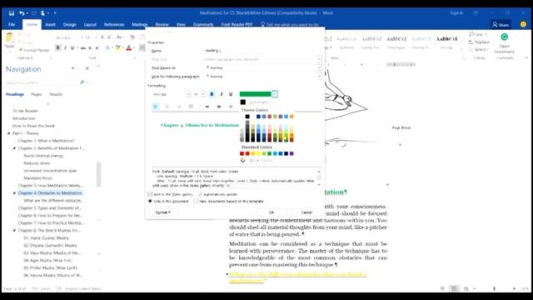Image resolution: width=533 pixels, height=300 pixels.
Task: Click the Search document field
Action: 42,82
